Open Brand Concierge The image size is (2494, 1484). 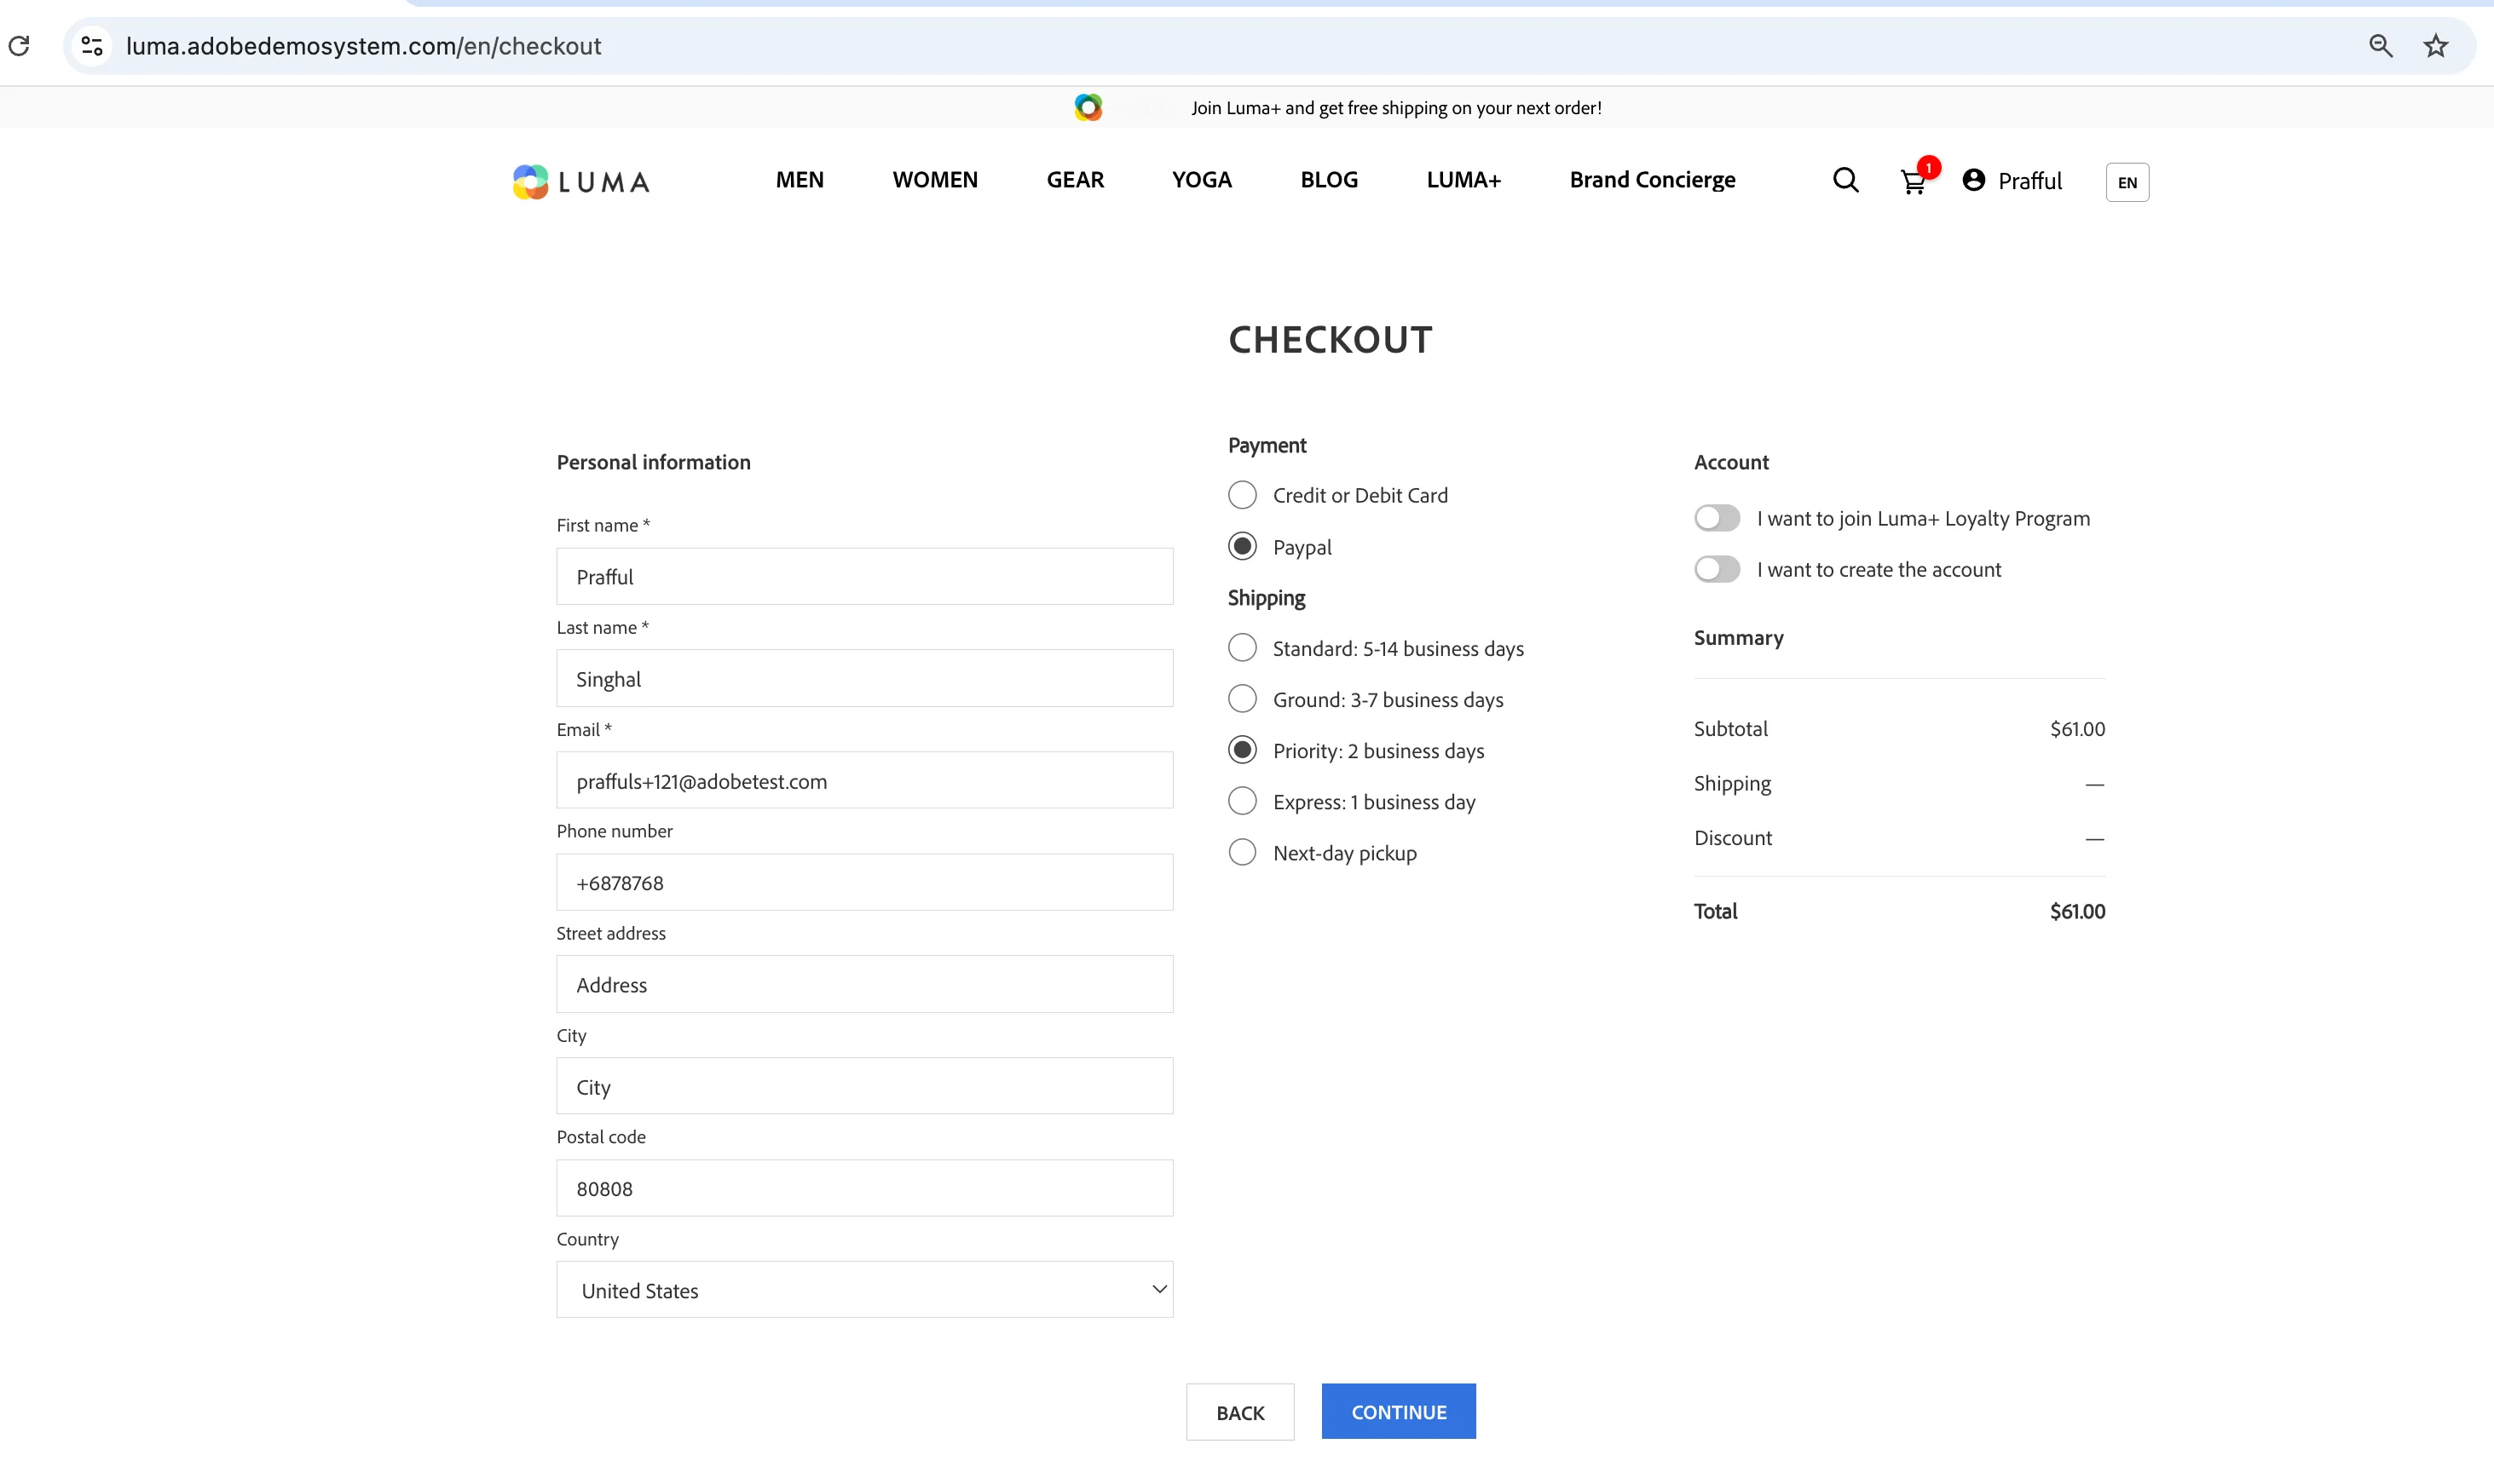pyautogui.click(x=1652, y=180)
